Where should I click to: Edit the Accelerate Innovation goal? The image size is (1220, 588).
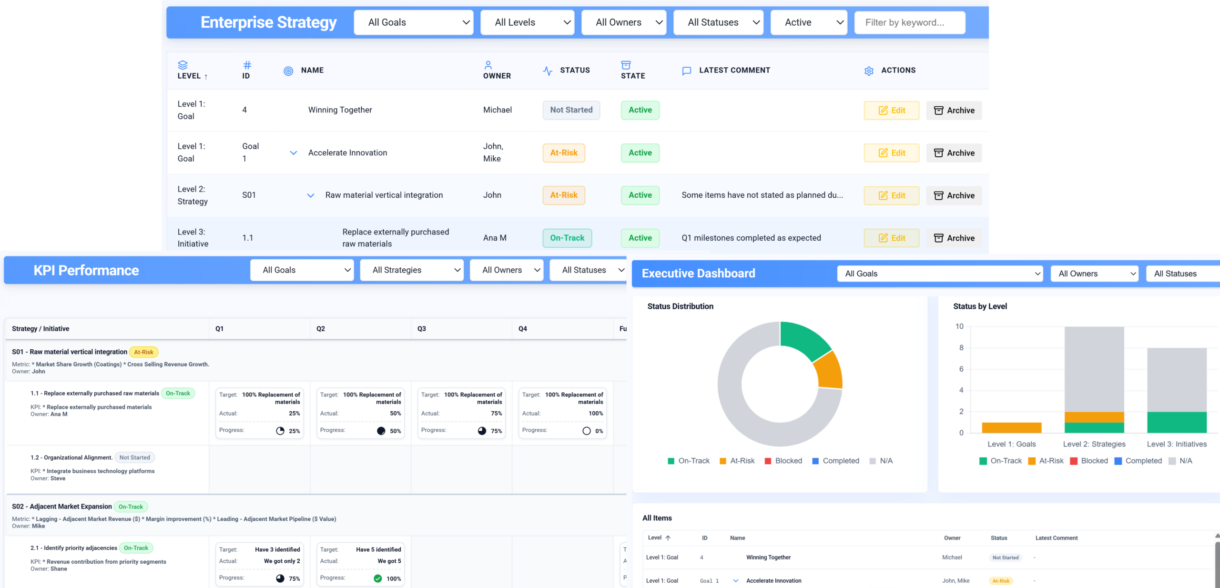[x=891, y=153]
